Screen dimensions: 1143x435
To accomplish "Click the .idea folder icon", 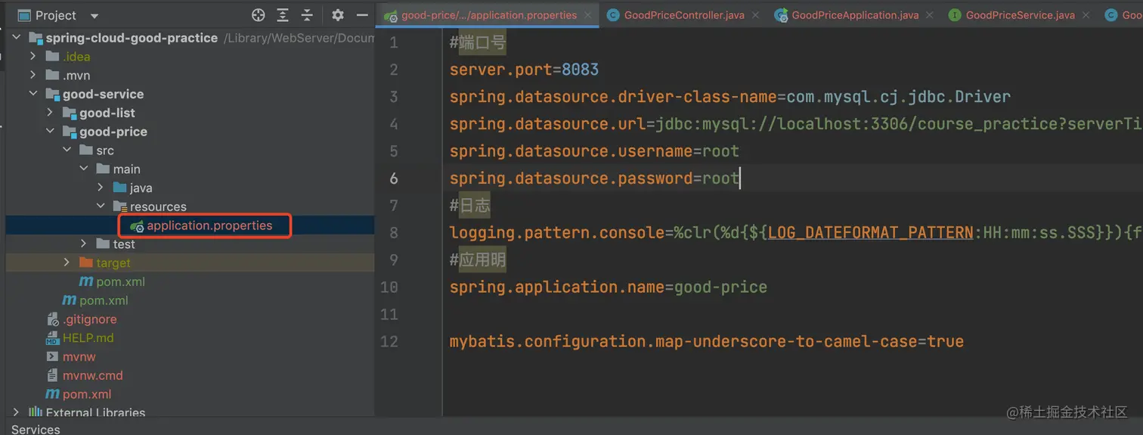I will (52, 56).
